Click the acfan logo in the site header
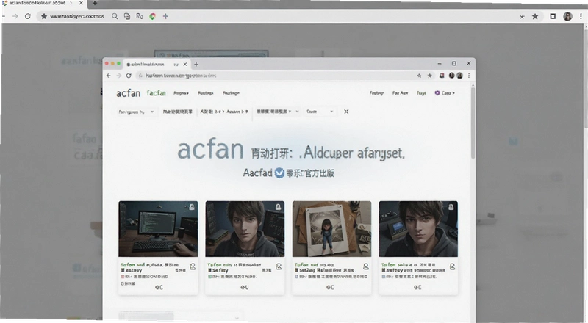Image resolution: width=588 pixels, height=323 pixels. 128,93
